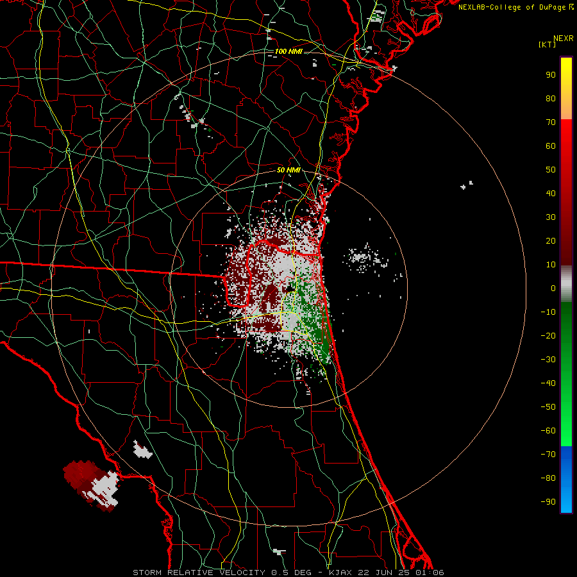Viewport: 577px width, 577px height.
Task: Click the positive 90 knot scale label
Action: tap(551, 75)
